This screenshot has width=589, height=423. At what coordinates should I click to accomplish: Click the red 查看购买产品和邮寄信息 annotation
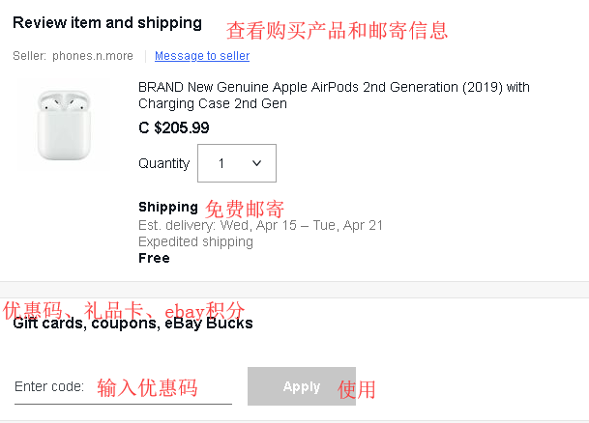(337, 31)
